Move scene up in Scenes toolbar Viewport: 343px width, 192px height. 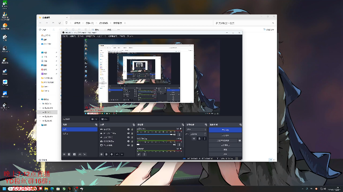point(80,154)
